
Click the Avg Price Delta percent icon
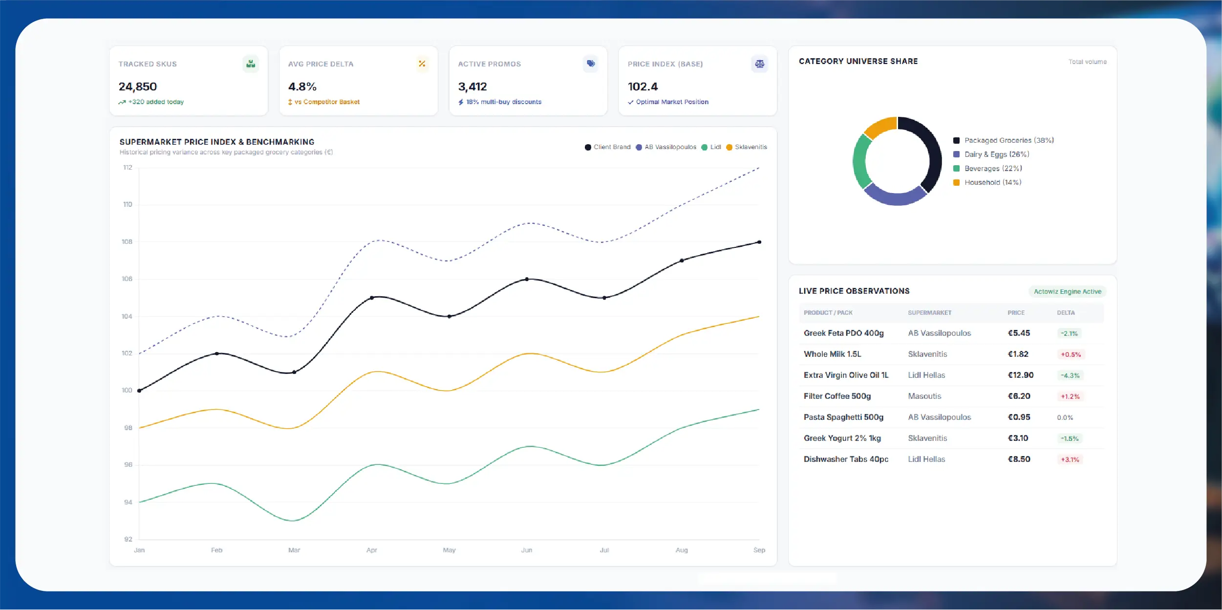(x=422, y=64)
